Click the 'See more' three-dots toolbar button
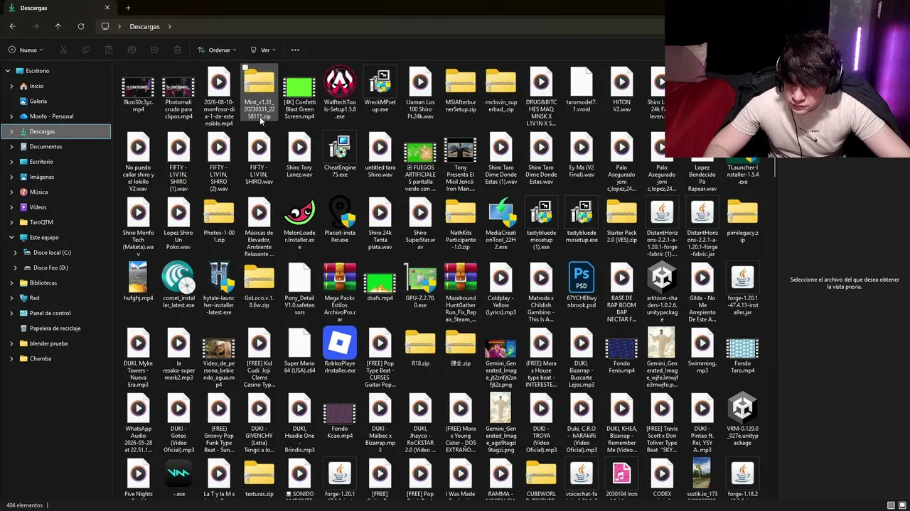The height and width of the screenshot is (511, 910). click(x=295, y=50)
